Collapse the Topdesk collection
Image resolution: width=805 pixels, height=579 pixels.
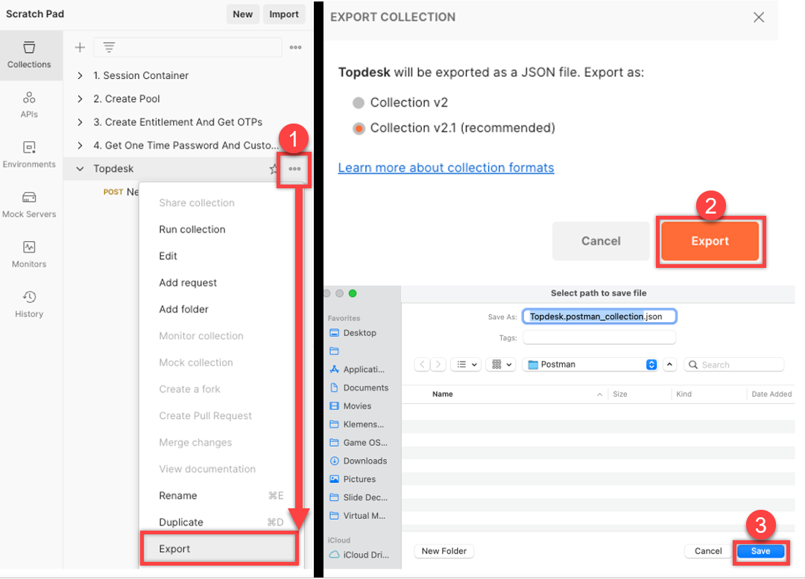(80, 169)
